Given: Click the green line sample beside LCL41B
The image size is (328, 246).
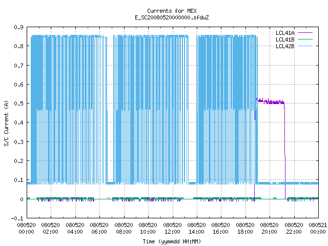Looking at the screenshot, I should click(305, 39).
